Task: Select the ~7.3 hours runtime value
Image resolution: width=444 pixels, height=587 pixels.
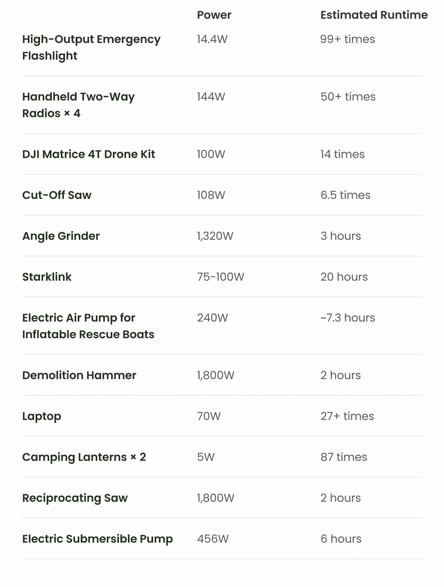Action: pyautogui.click(x=348, y=318)
